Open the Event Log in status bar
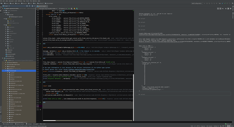This screenshot has width=234, height=127. tap(228, 124)
